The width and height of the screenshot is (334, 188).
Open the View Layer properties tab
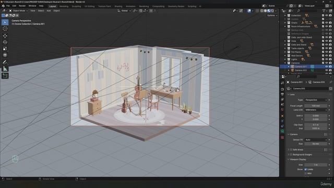pos(282,99)
